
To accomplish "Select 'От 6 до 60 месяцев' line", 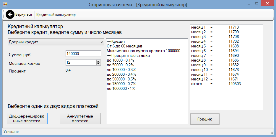I will coord(124,46).
